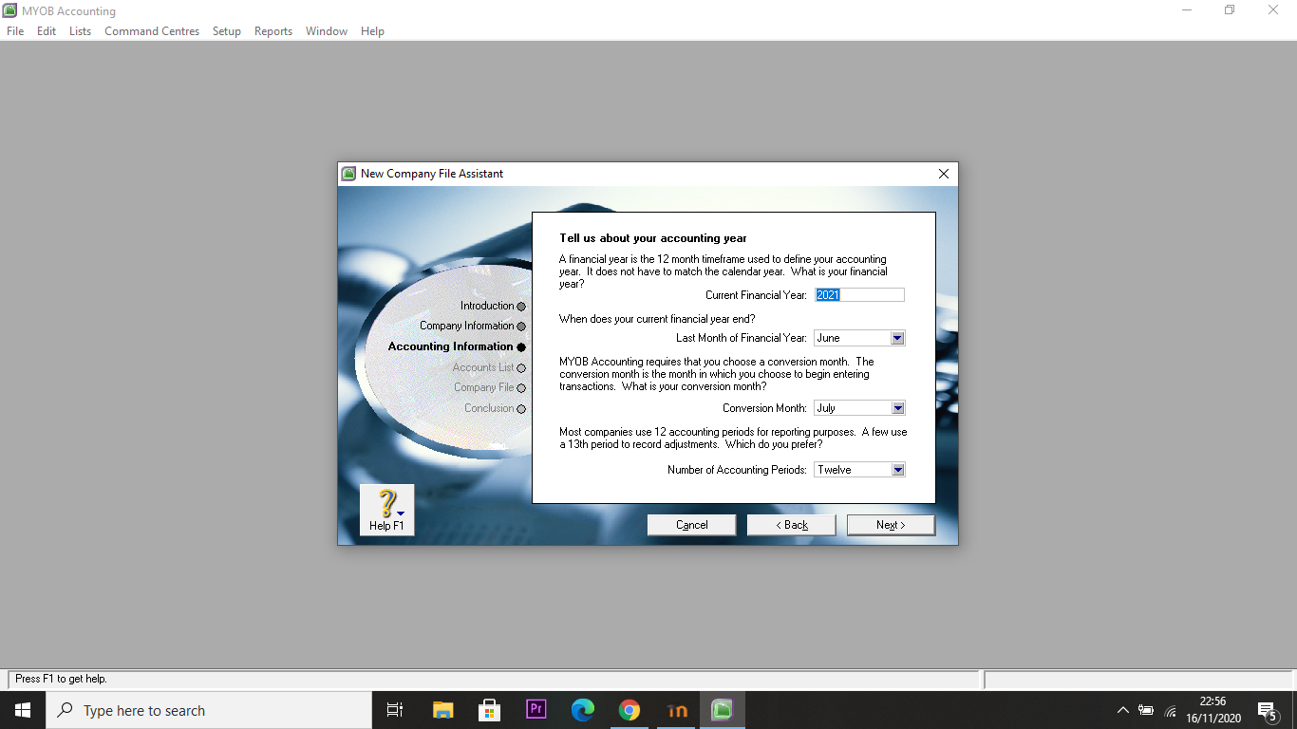Click the MYOB icon in assistant title bar
This screenshot has width=1297, height=729.
point(348,174)
